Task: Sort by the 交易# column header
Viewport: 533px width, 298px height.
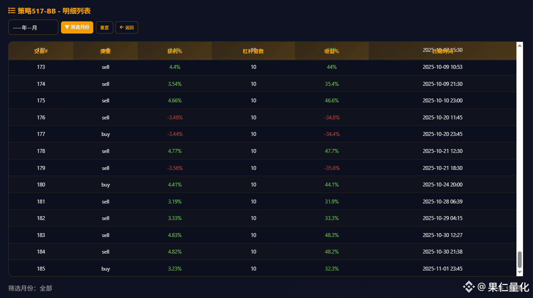Action: click(x=41, y=50)
